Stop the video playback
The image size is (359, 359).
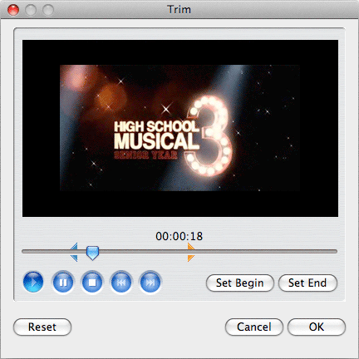coord(92,283)
